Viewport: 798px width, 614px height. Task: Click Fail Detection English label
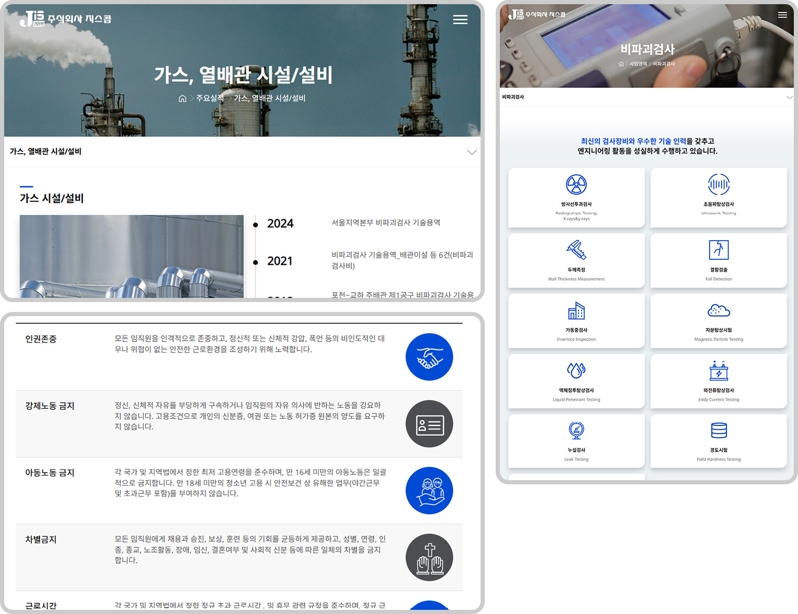(719, 279)
